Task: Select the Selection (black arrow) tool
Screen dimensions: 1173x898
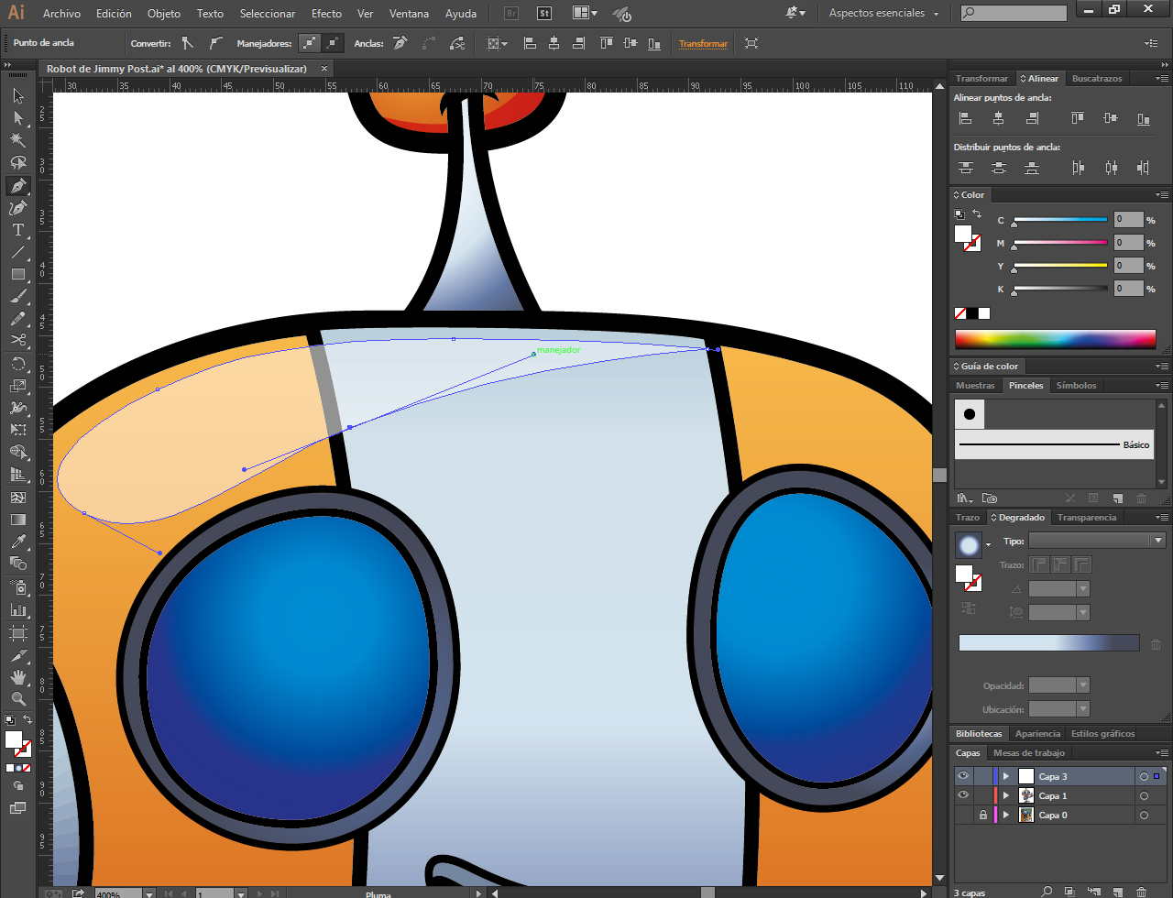Action: [x=17, y=96]
